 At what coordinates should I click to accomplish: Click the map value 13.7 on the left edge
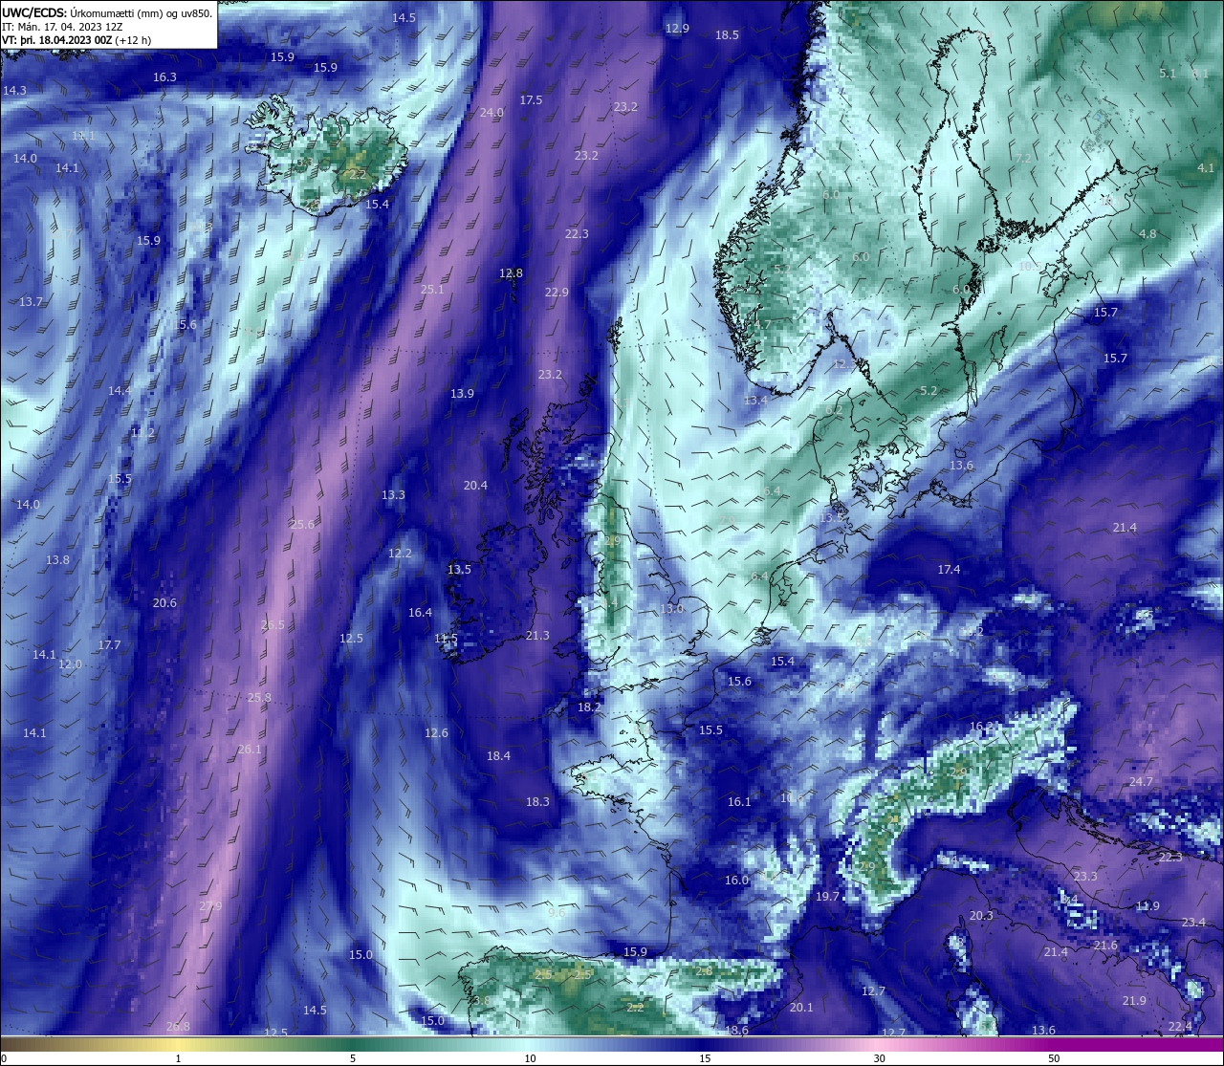[x=31, y=302]
